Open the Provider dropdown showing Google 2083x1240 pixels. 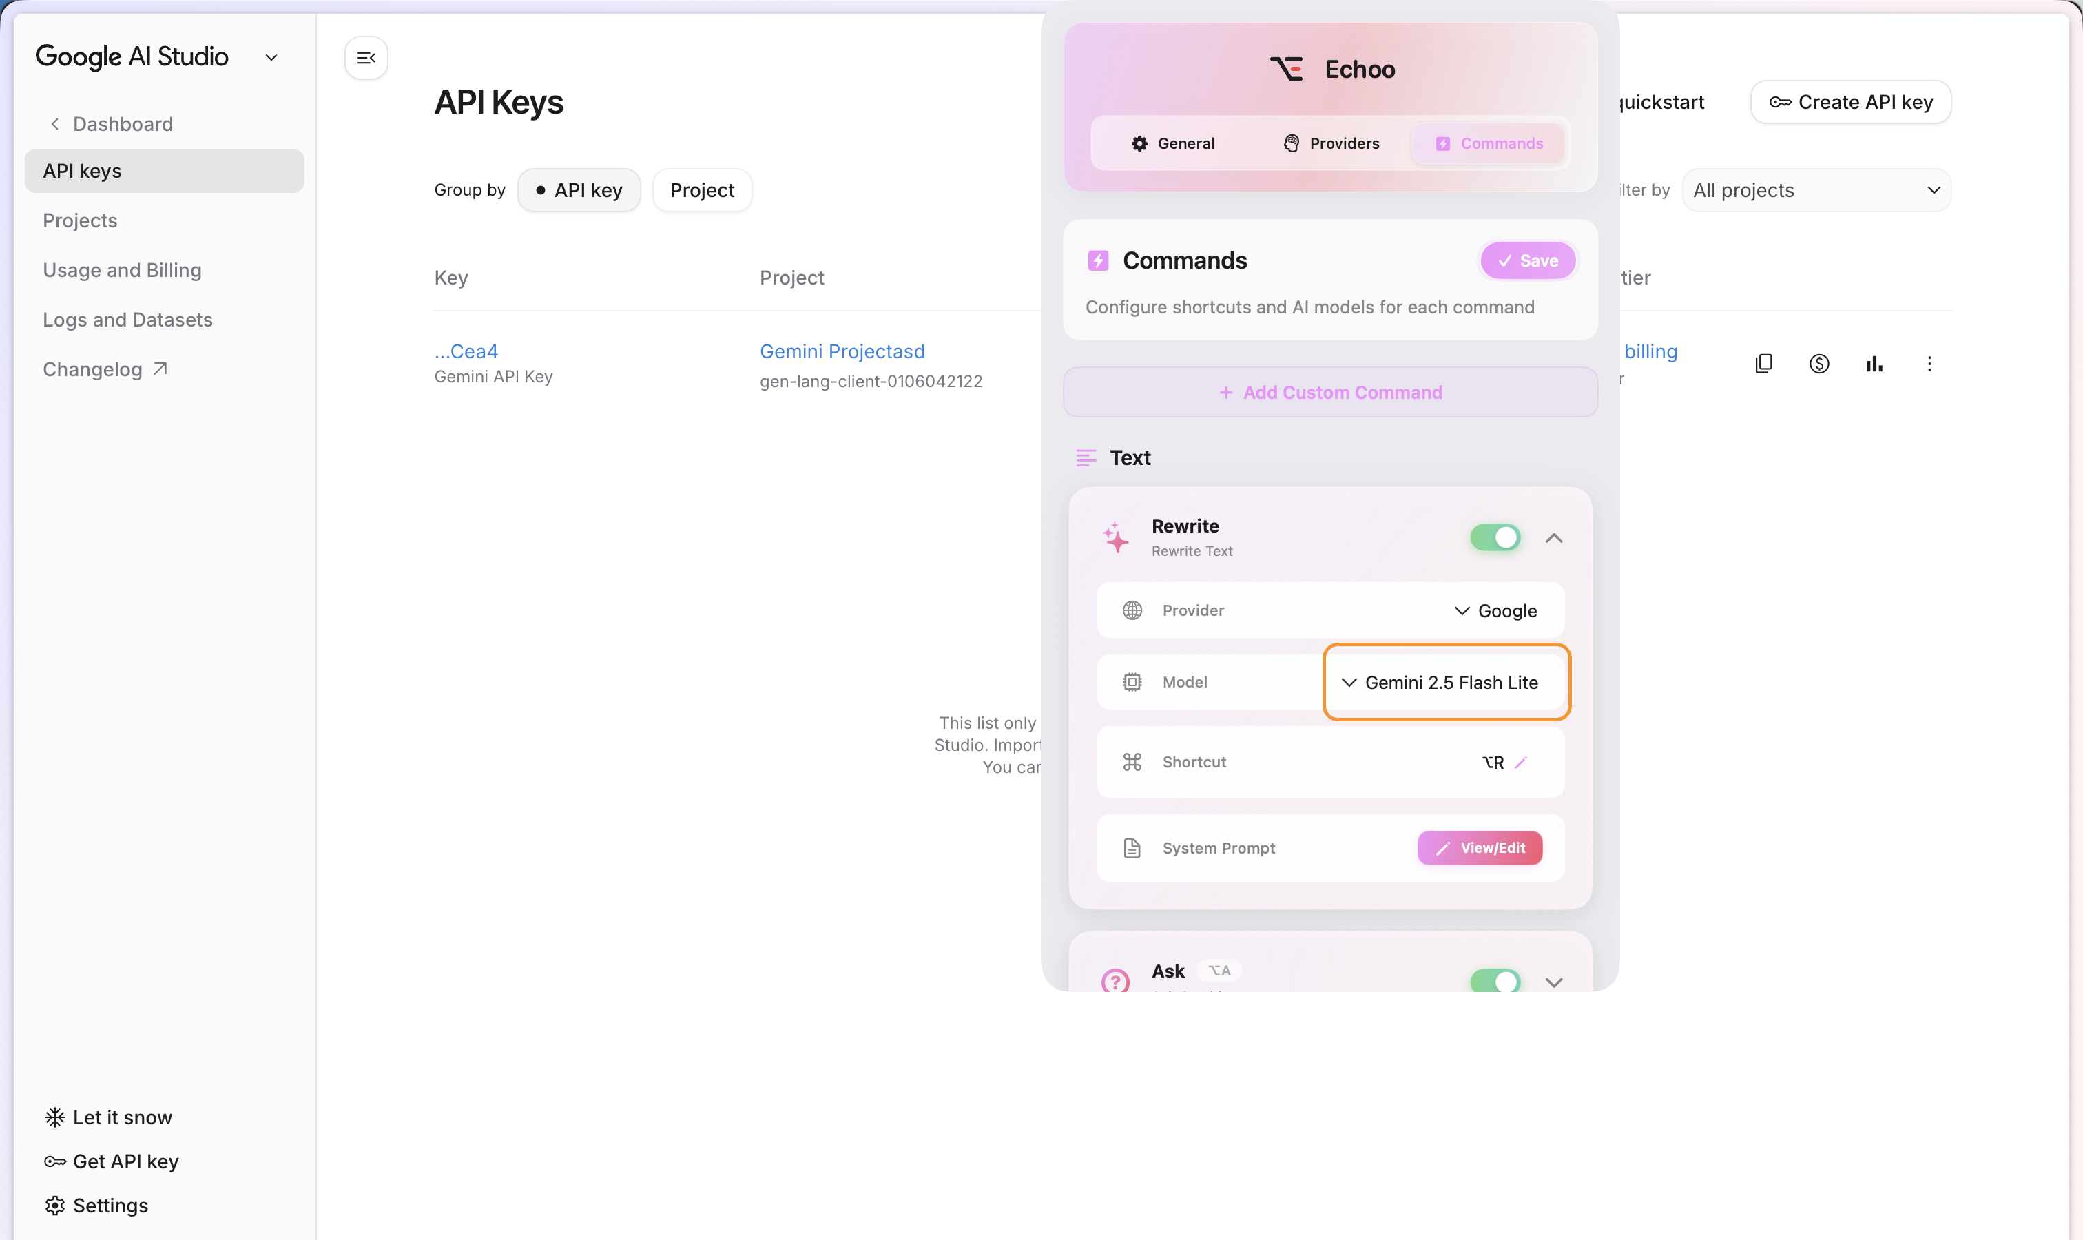(1495, 611)
